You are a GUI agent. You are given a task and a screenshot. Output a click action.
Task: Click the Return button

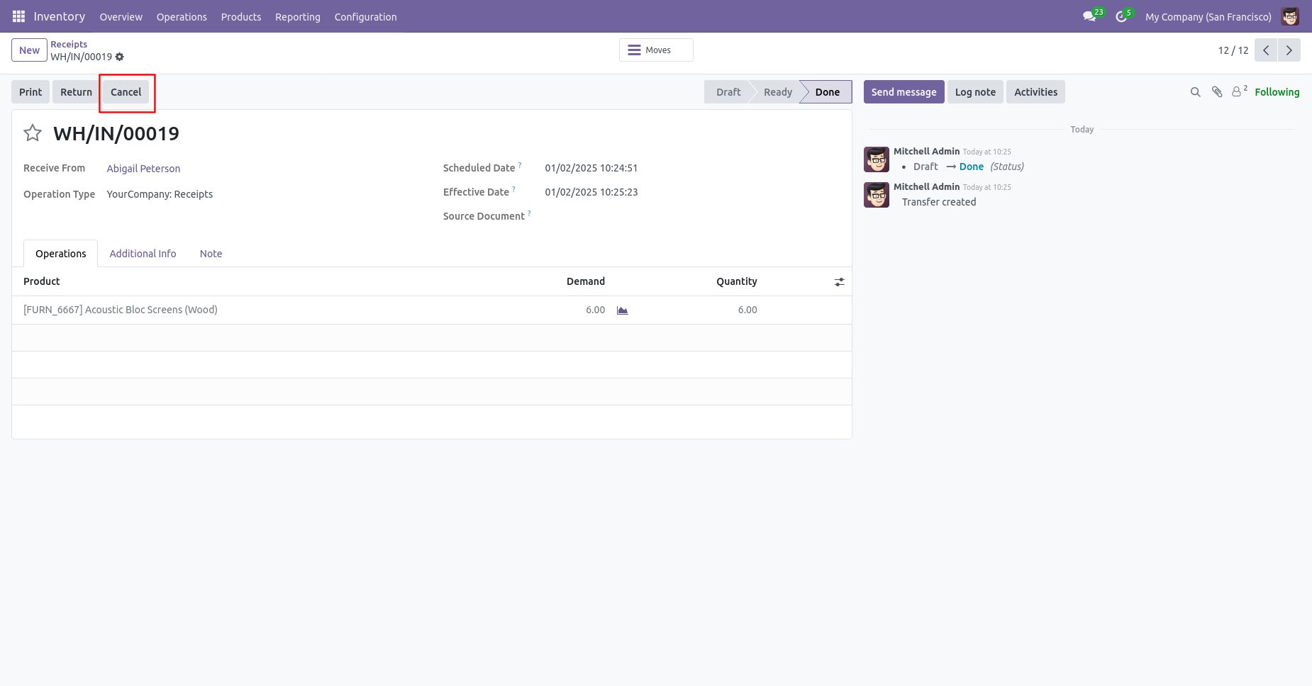pos(76,92)
